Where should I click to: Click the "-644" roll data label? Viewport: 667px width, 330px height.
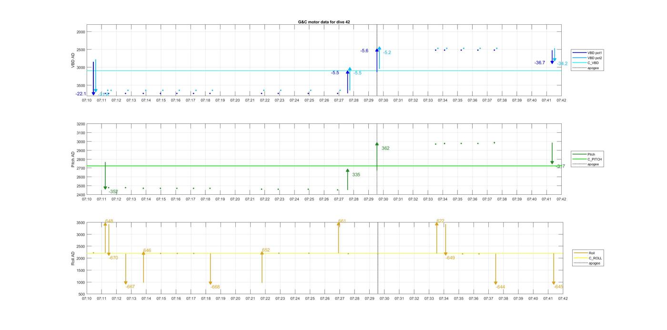click(x=500, y=287)
